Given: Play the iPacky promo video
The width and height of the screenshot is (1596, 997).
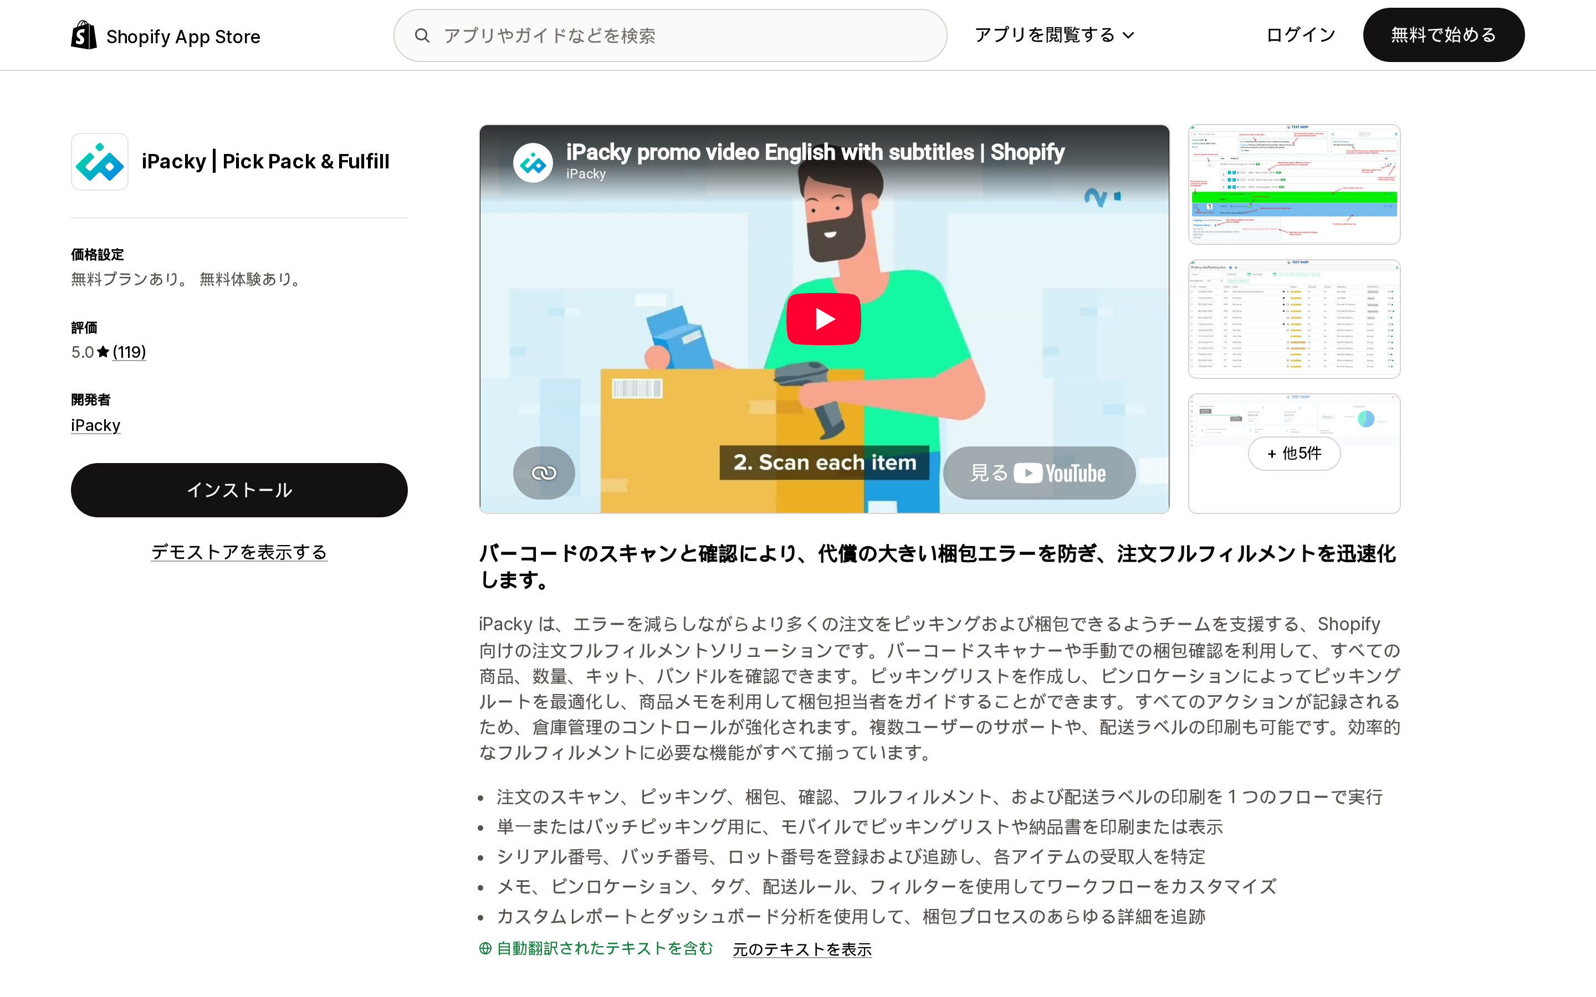Looking at the screenshot, I should point(823,319).
